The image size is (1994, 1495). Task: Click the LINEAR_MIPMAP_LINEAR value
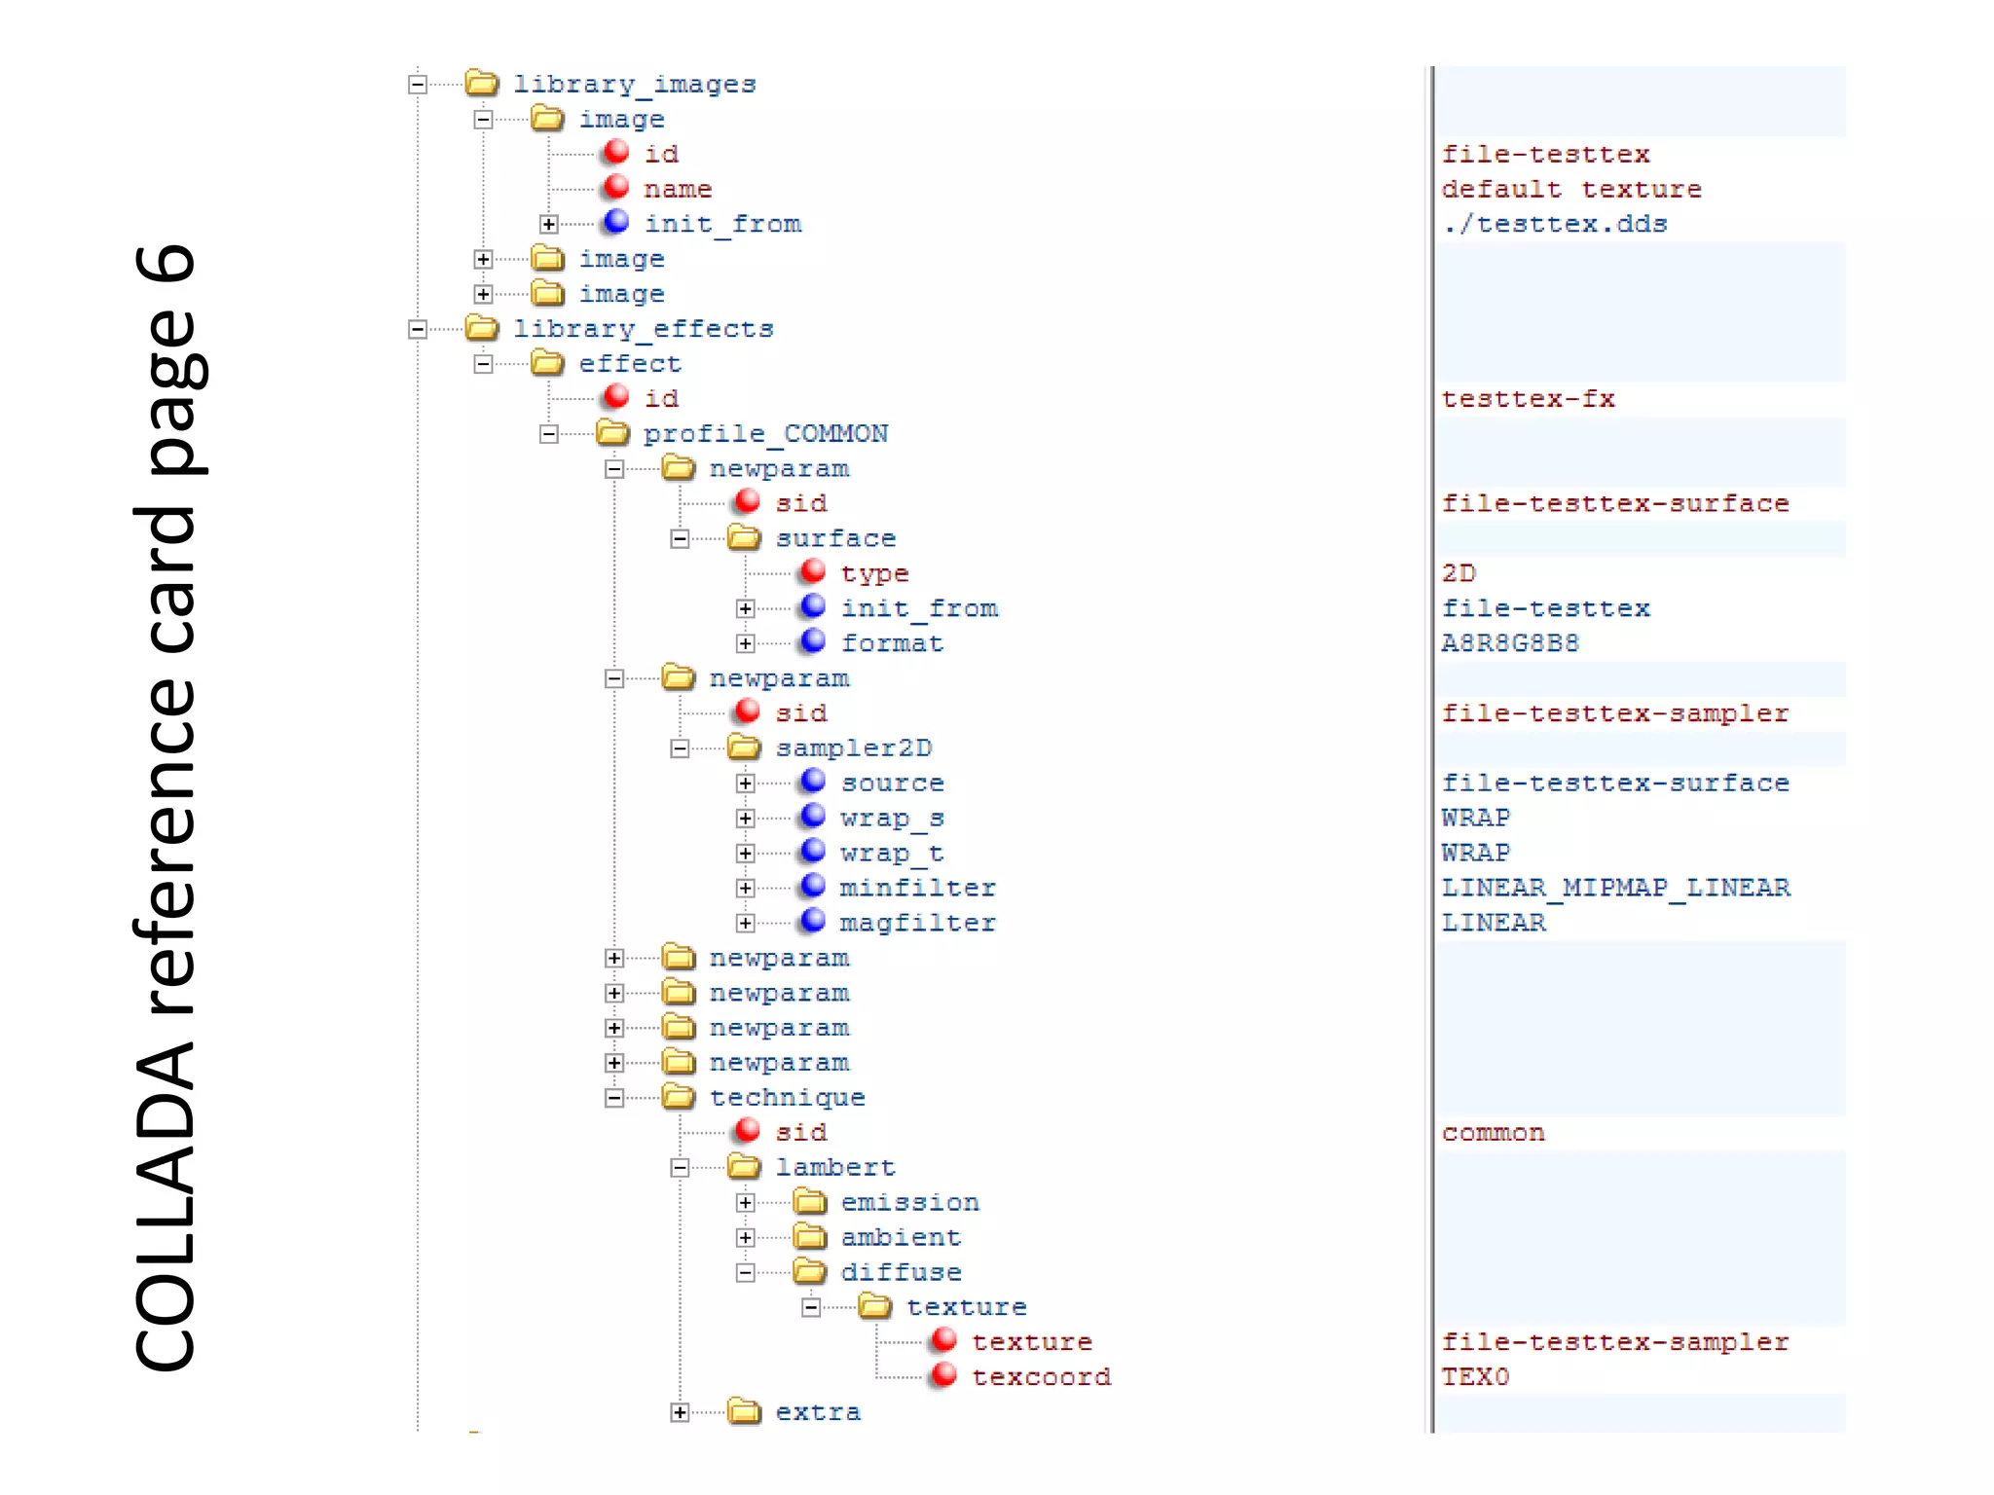(1615, 888)
